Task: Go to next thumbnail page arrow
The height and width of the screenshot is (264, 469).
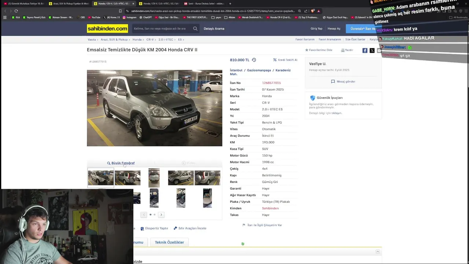Action: click(161, 214)
